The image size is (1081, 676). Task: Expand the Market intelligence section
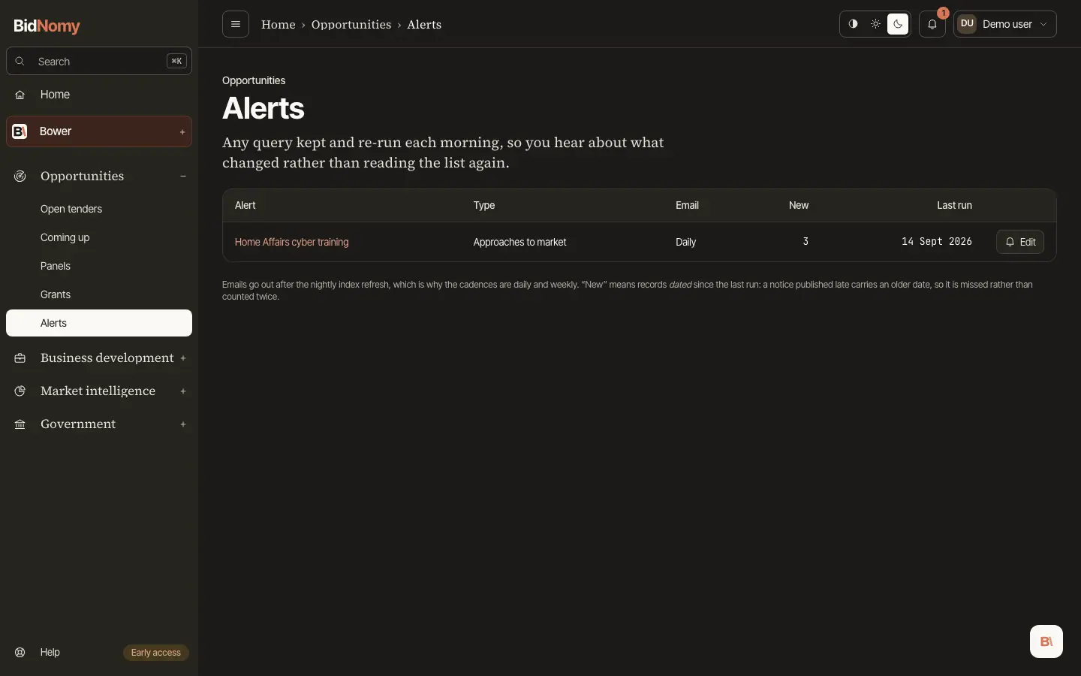pos(99,391)
